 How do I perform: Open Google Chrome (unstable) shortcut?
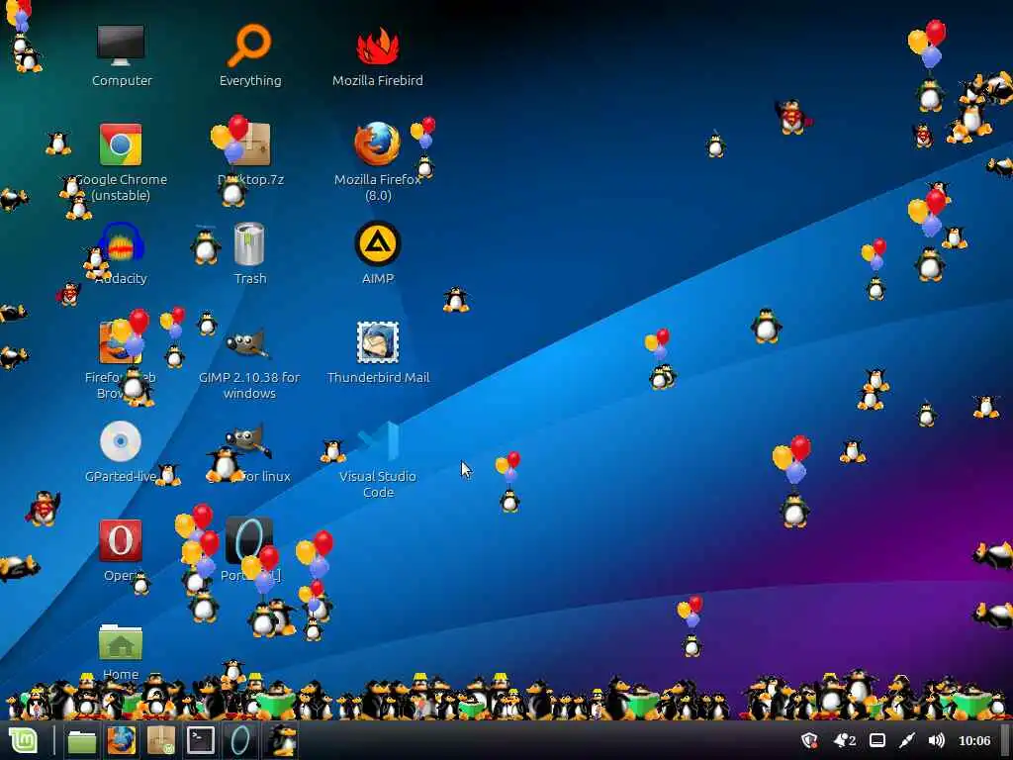click(121, 144)
